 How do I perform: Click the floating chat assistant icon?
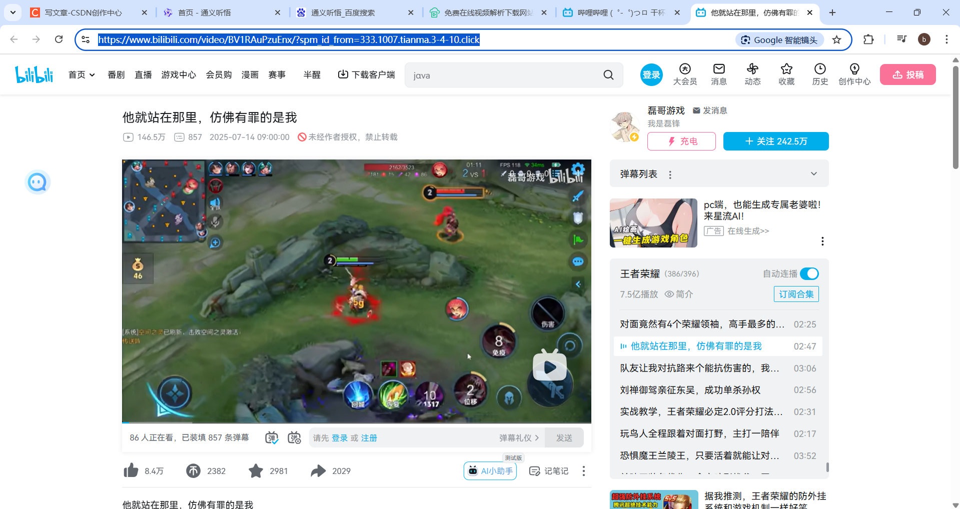click(38, 182)
